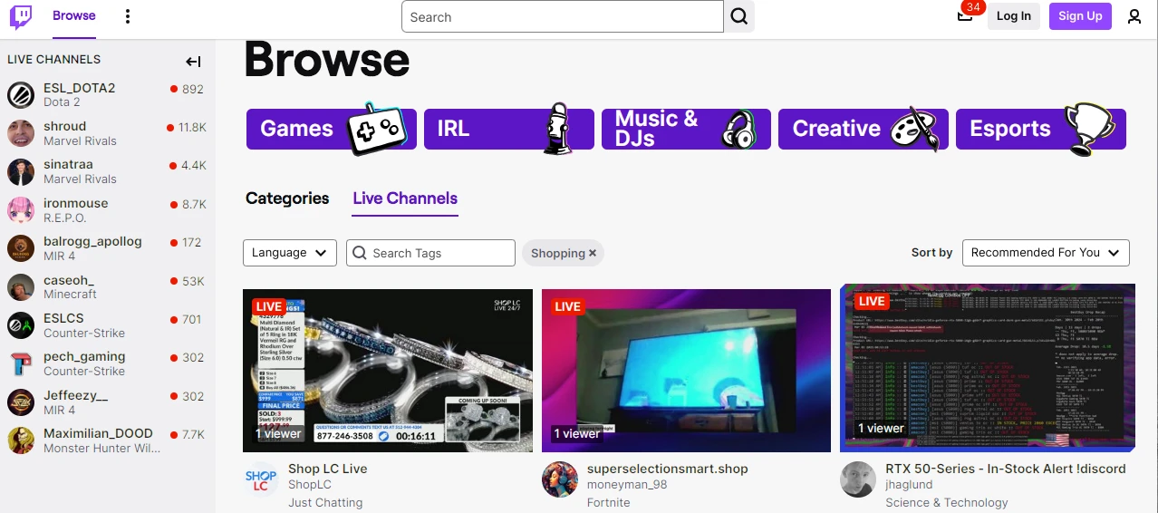Screen dimensions: 1158x513
Task: Click the Dota 2 game label
Action: pyautogui.click(x=62, y=102)
